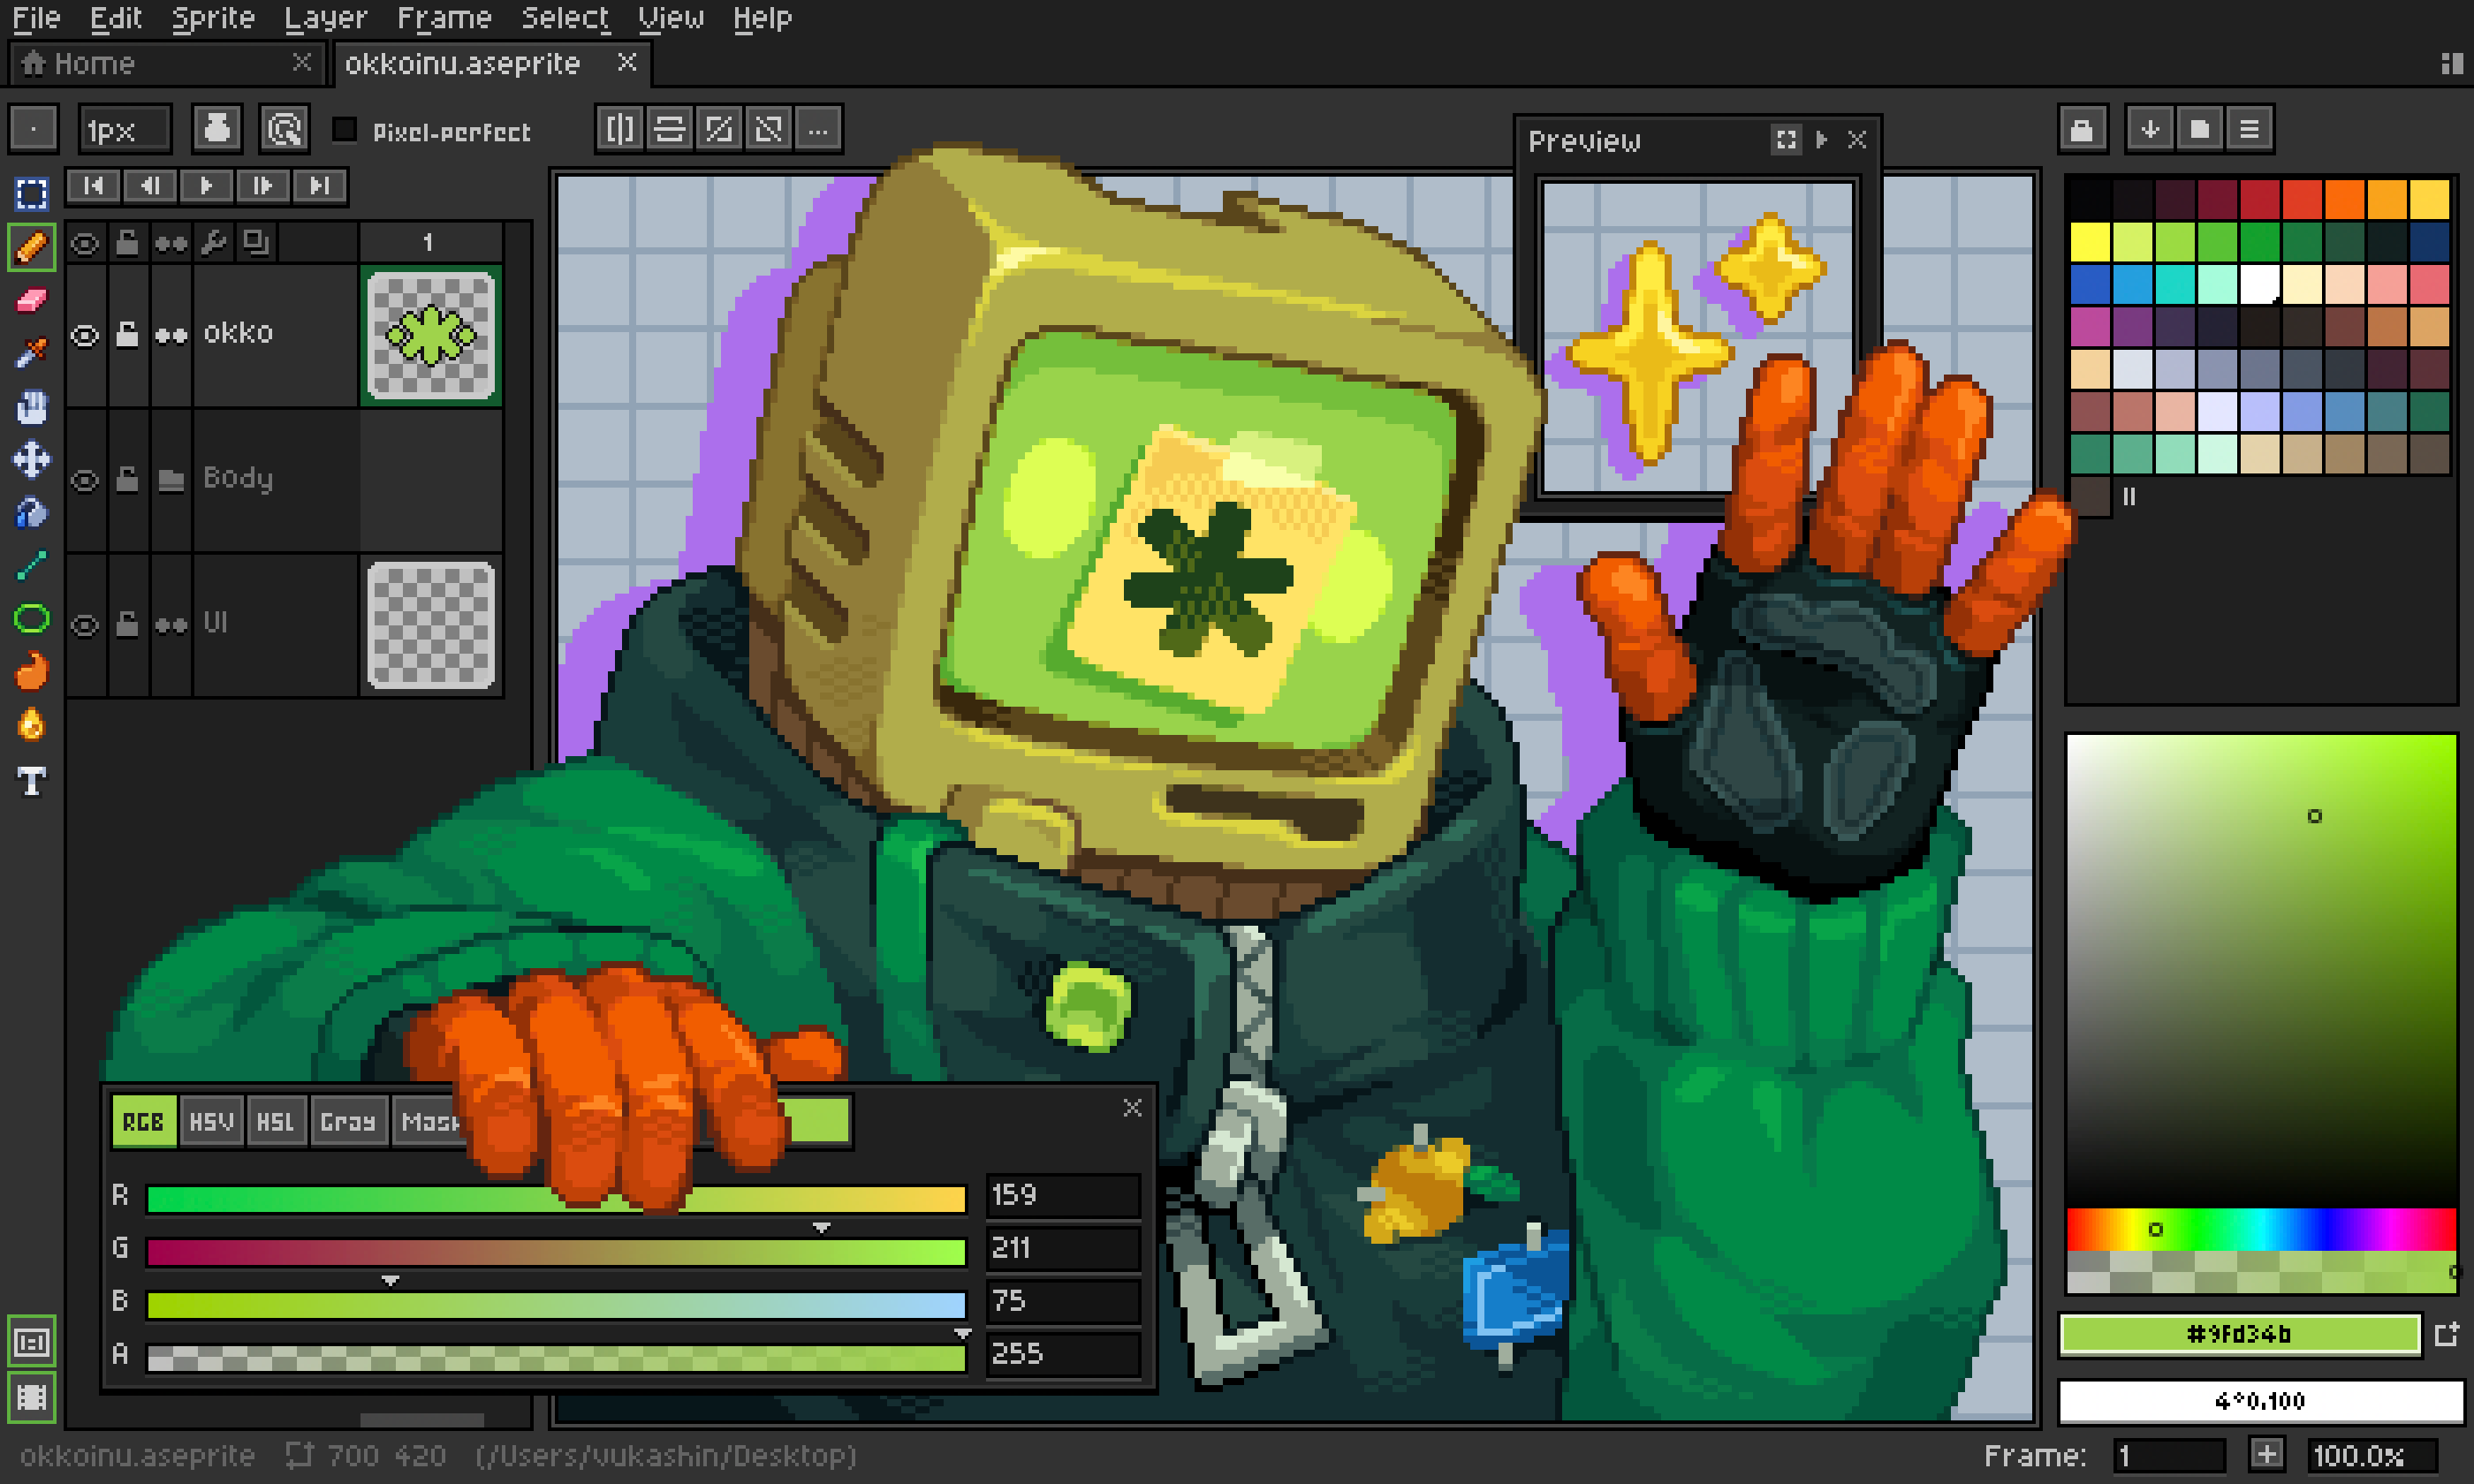
Task: Select the eyedropper tool
Action: (x=32, y=353)
